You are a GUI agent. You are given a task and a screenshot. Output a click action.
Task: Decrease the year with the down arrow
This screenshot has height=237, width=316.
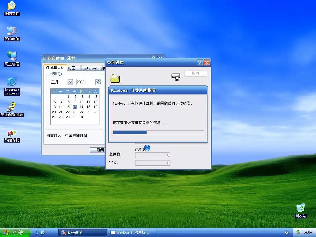pos(98,83)
